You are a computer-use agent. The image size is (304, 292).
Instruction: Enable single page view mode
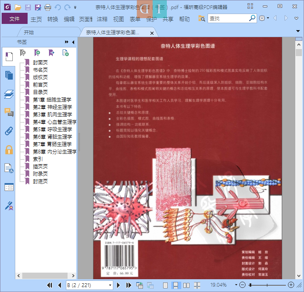pyautogui.click(x=165, y=285)
